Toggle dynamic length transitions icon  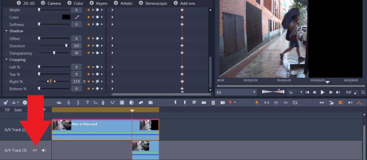click(x=331, y=103)
